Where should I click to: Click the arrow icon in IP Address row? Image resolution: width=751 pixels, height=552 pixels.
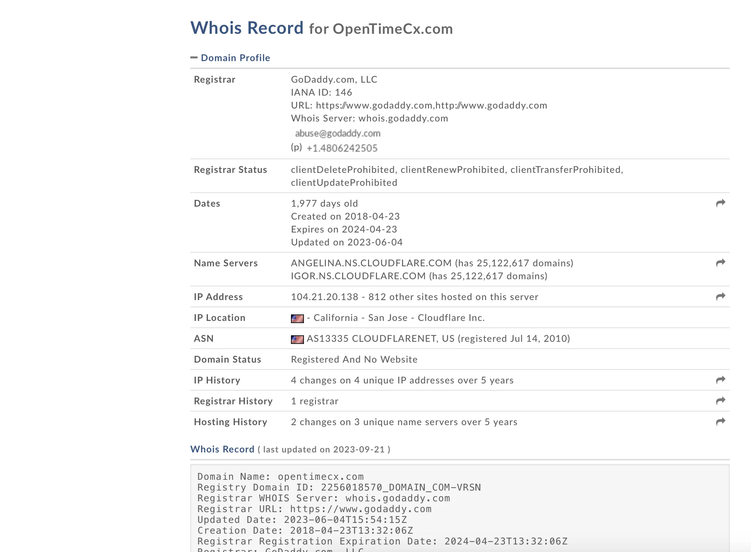720,297
